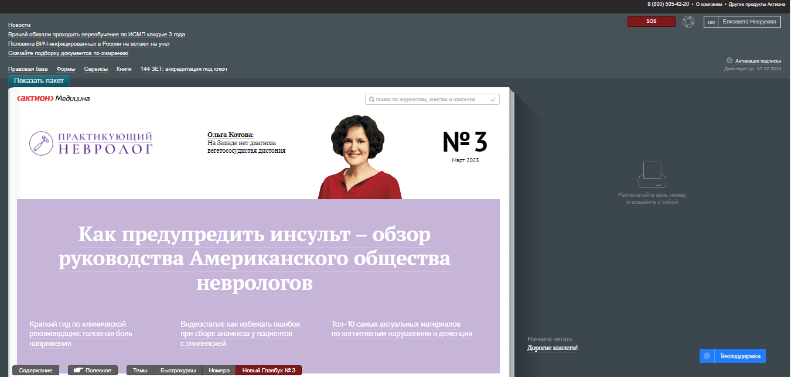Click the printer icon to print the issue
Viewport: 791px width, 377px height.
[x=652, y=174]
